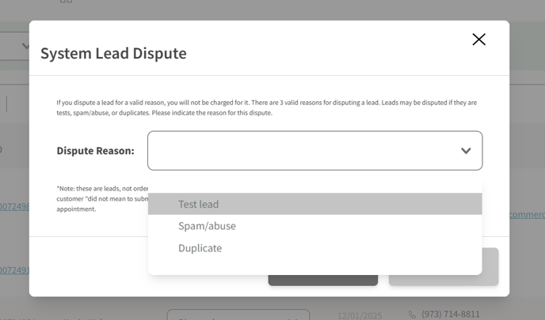Close the System Lead Dispute dialog

pos(478,40)
